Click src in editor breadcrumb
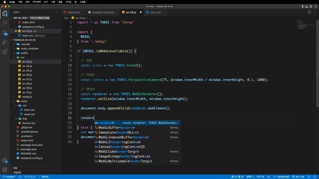 click(66, 18)
